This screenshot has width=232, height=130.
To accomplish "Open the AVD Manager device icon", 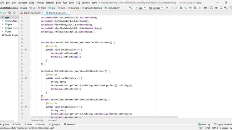I will point(221,8).
